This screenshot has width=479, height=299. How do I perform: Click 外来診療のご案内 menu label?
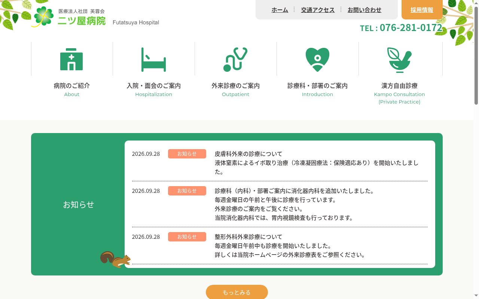pyautogui.click(x=236, y=86)
